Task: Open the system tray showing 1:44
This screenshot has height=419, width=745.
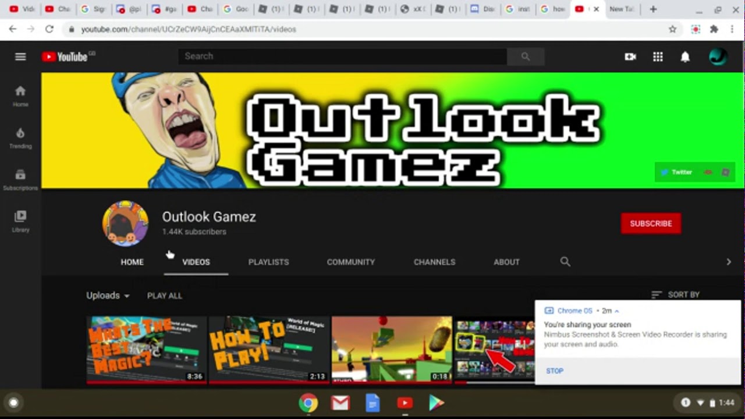Action: (708, 403)
